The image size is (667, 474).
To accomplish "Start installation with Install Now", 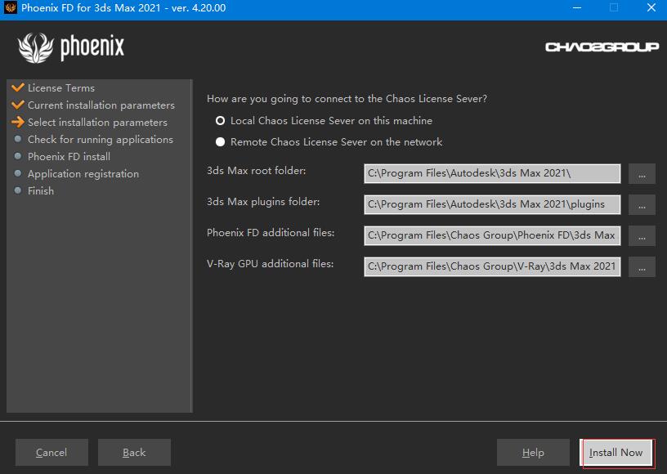I will 616,452.
